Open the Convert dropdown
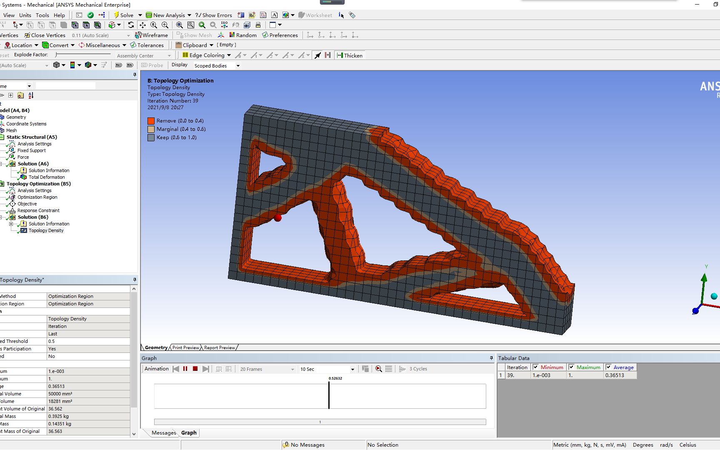 coord(72,45)
